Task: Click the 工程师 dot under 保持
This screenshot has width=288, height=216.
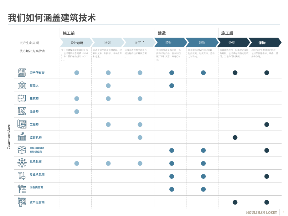Action: point(267,125)
